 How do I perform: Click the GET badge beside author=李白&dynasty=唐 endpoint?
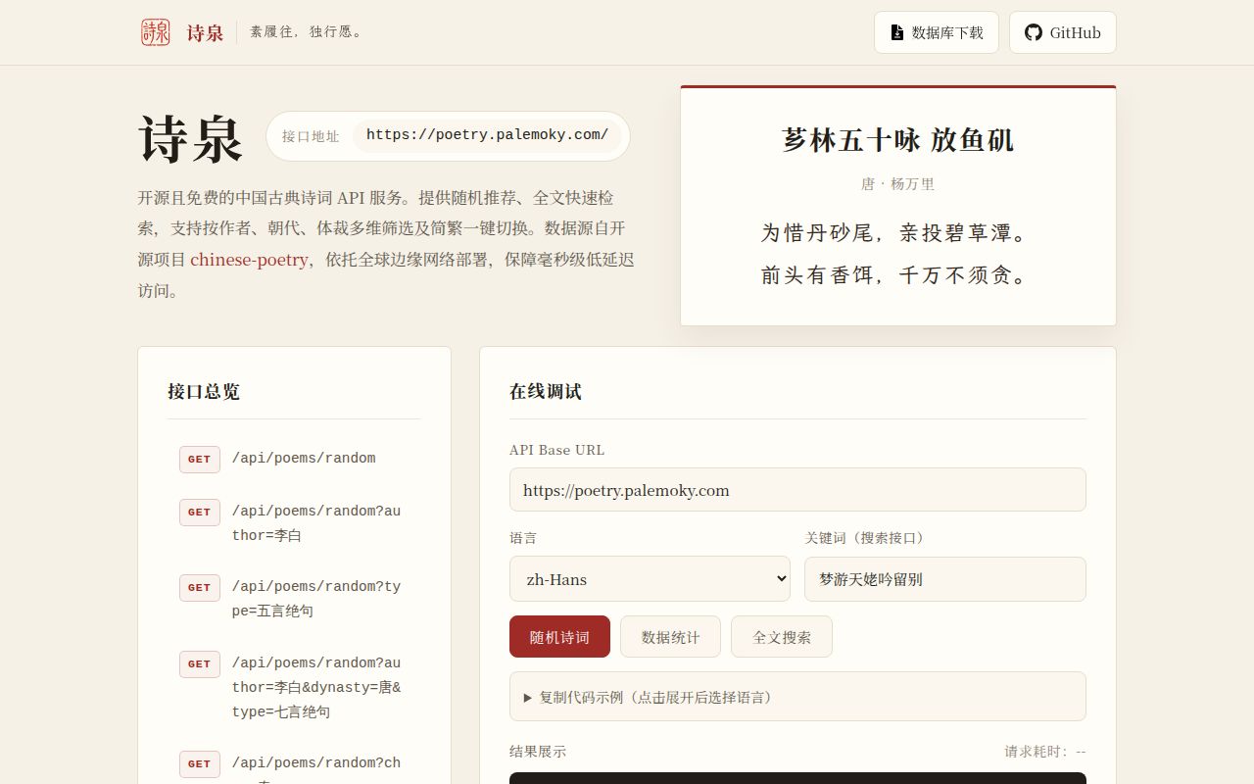click(x=199, y=663)
